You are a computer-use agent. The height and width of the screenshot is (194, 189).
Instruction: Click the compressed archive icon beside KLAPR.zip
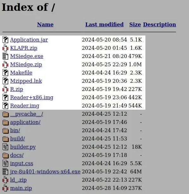5,48
